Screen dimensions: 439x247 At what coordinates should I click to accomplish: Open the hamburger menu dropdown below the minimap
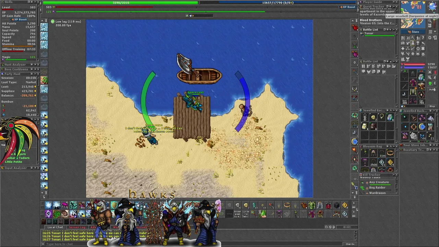(432, 32)
